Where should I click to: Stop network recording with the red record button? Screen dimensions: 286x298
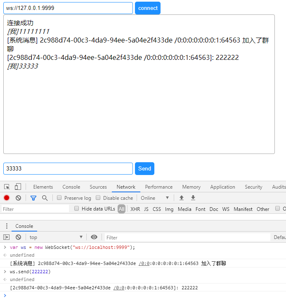(7, 198)
